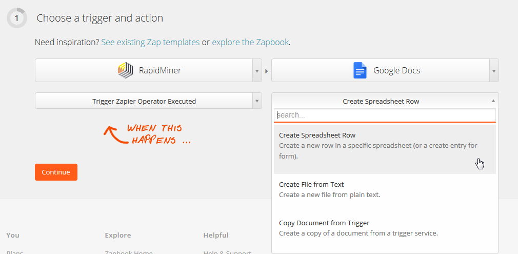Screen dimensions: 518x254
Task: Follow the explore the Zapbook link
Action: pyautogui.click(x=250, y=42)
